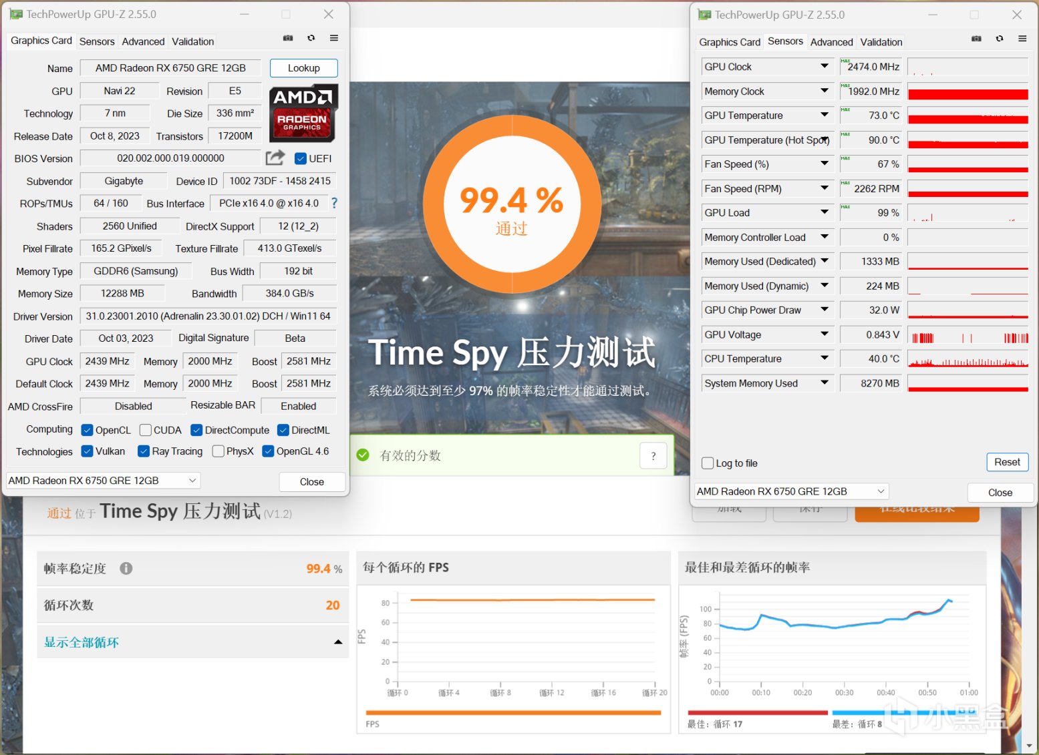Toggle the DirectML checkbox
The height and width of the screenshot is (755, 1039).
pos(283,430)
